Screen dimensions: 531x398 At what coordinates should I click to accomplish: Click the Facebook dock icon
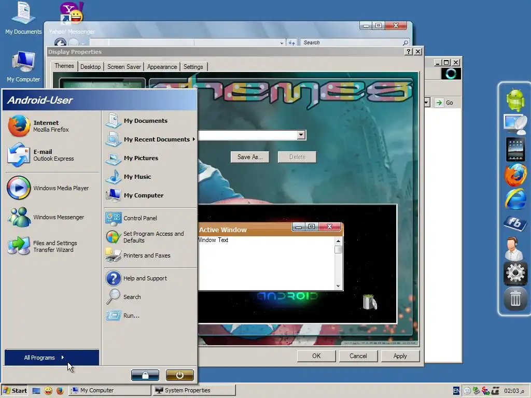pos(515,223)
